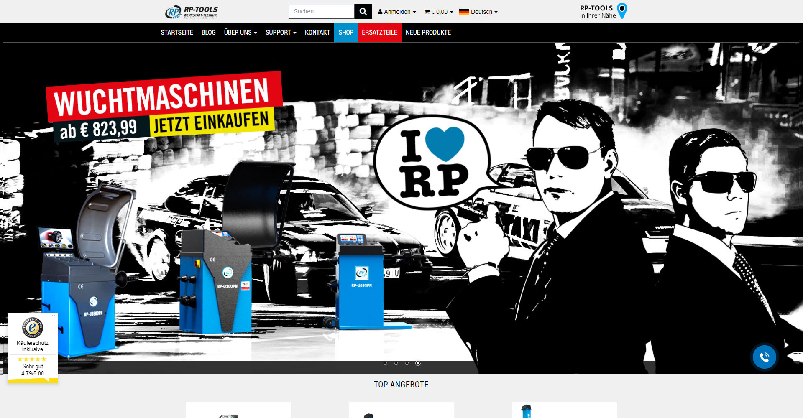Click the magnifier search button
803x418 pixels.
pos(363,11)
